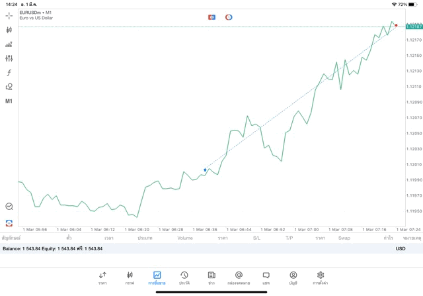Screen dimensions: 423x296
Task: Sort by the เวลา time column header
Action: [109, 238]
